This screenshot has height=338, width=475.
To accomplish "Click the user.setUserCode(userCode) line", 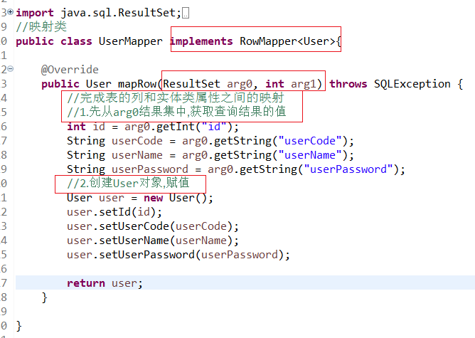I will [153, 226].
